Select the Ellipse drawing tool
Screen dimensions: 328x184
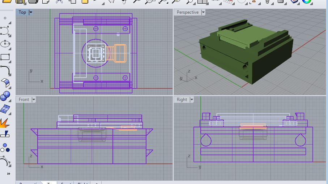5,44
